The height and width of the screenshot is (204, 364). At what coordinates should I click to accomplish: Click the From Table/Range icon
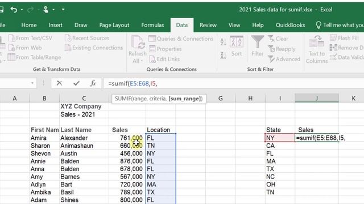point(11,57)
